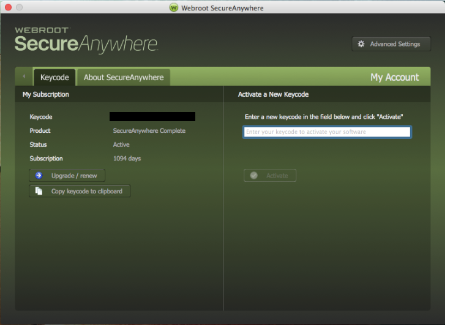Click the 'Activate a New Keycode' header

(x=273, y=94)
